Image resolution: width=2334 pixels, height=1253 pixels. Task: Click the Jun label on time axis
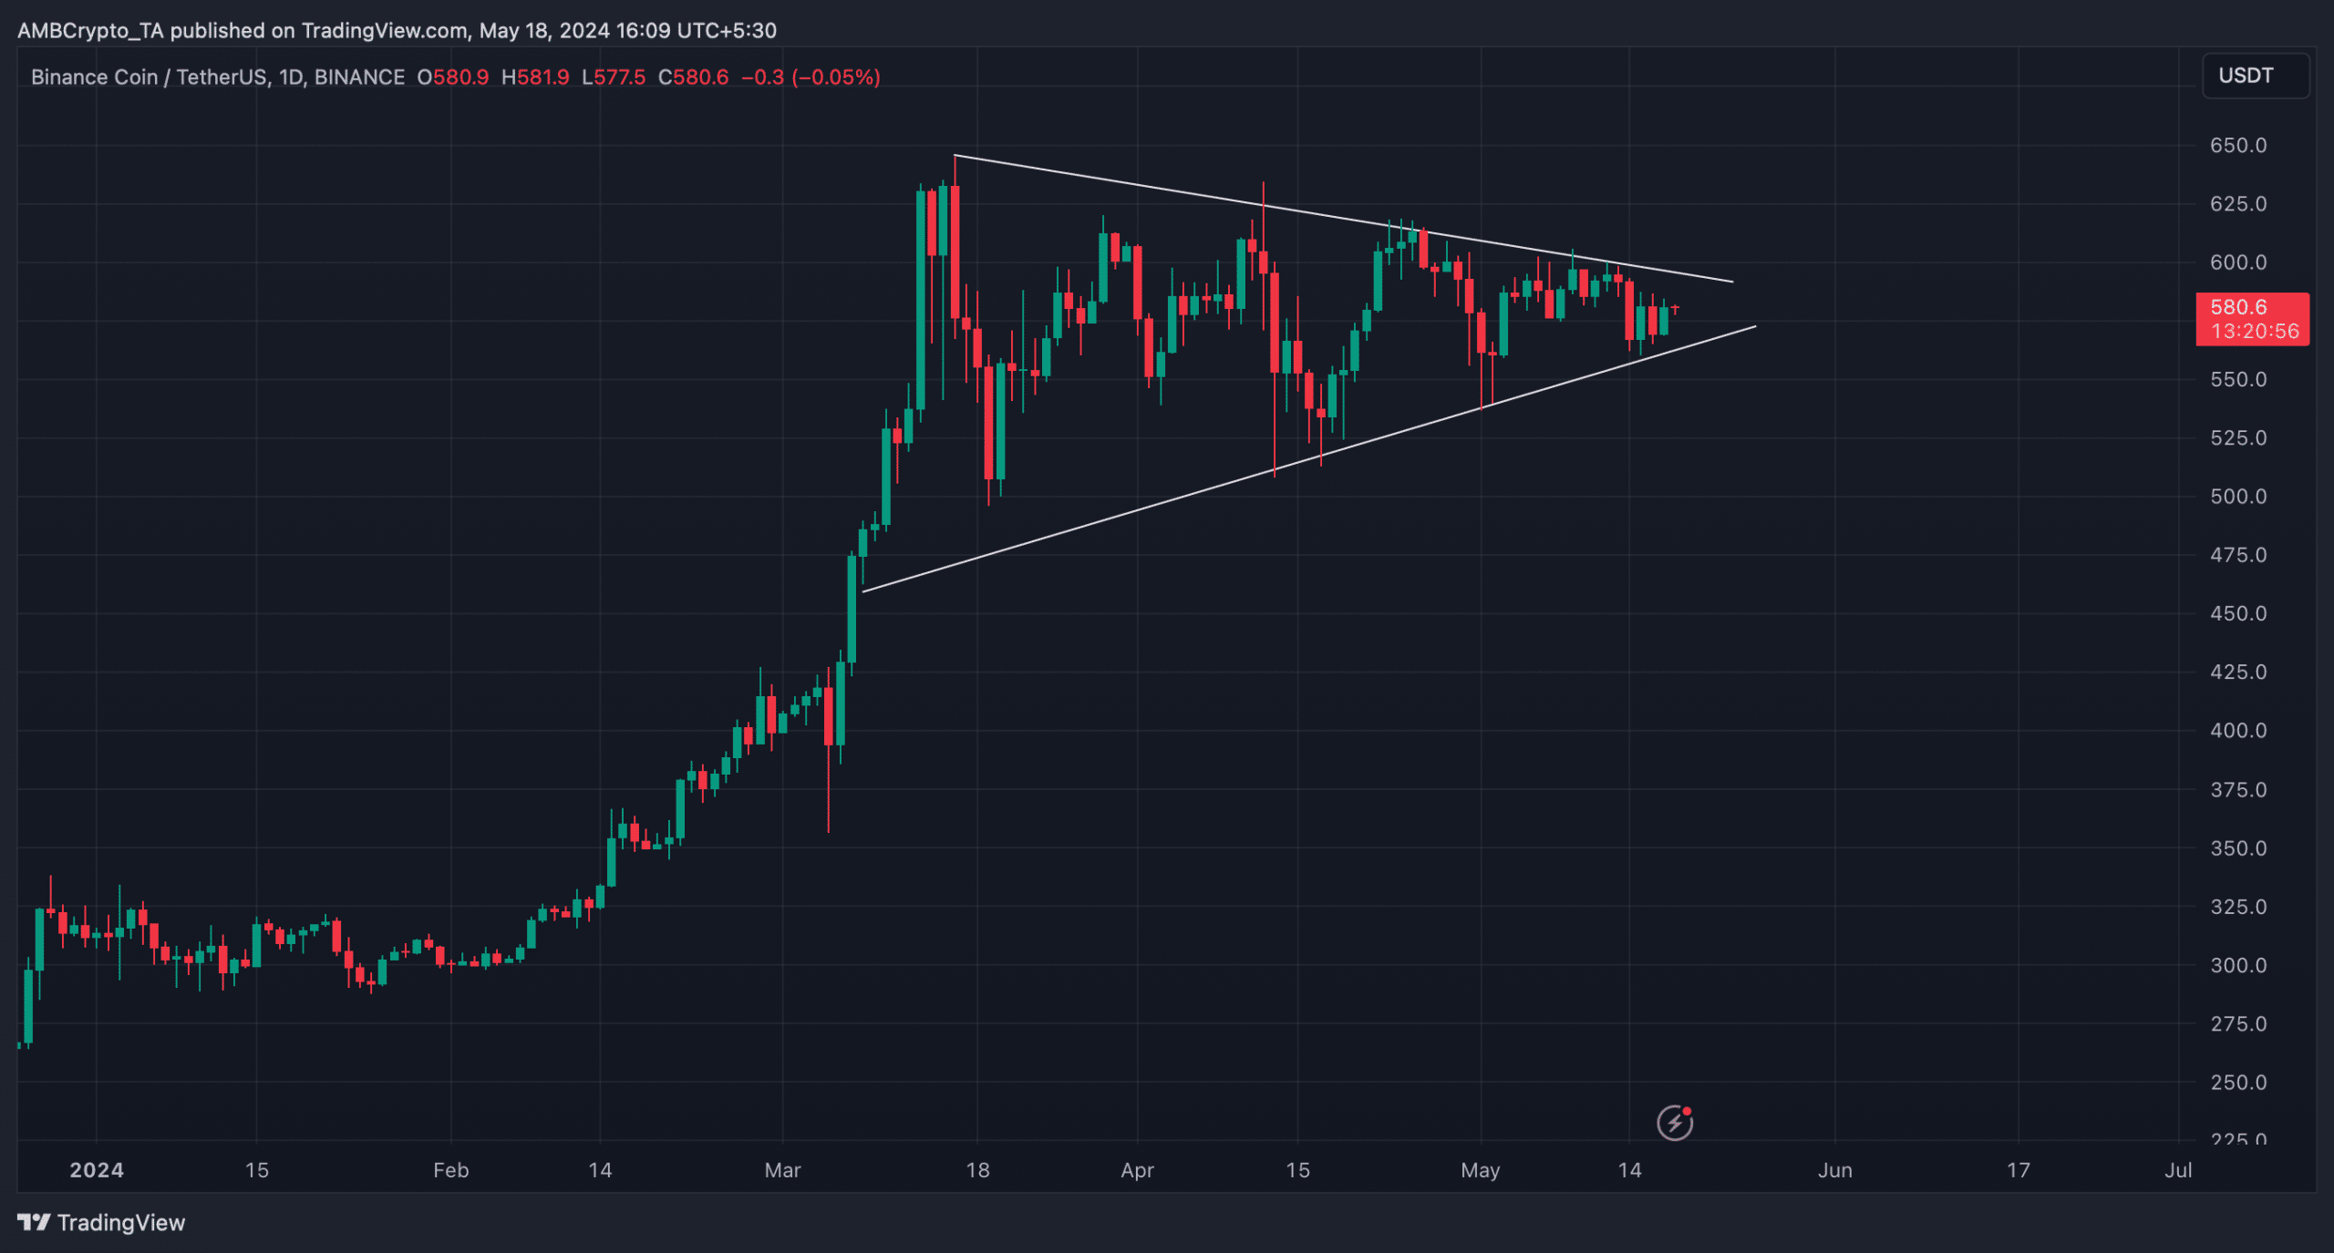(1834, 1170)
